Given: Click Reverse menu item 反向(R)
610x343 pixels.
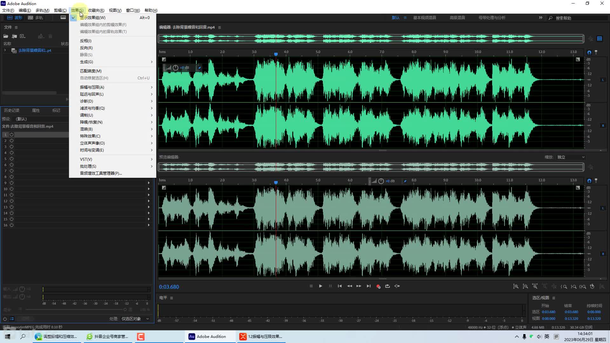Looking at the screenshot, I should (x=112, y=48).
